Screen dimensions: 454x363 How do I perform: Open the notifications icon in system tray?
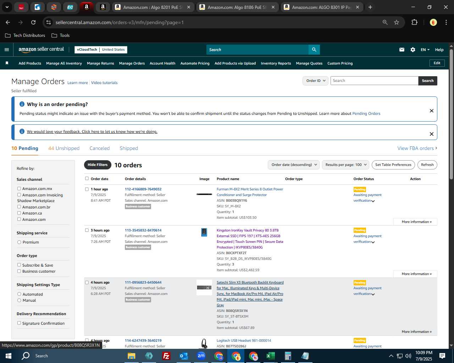click(x=442, y=356)
